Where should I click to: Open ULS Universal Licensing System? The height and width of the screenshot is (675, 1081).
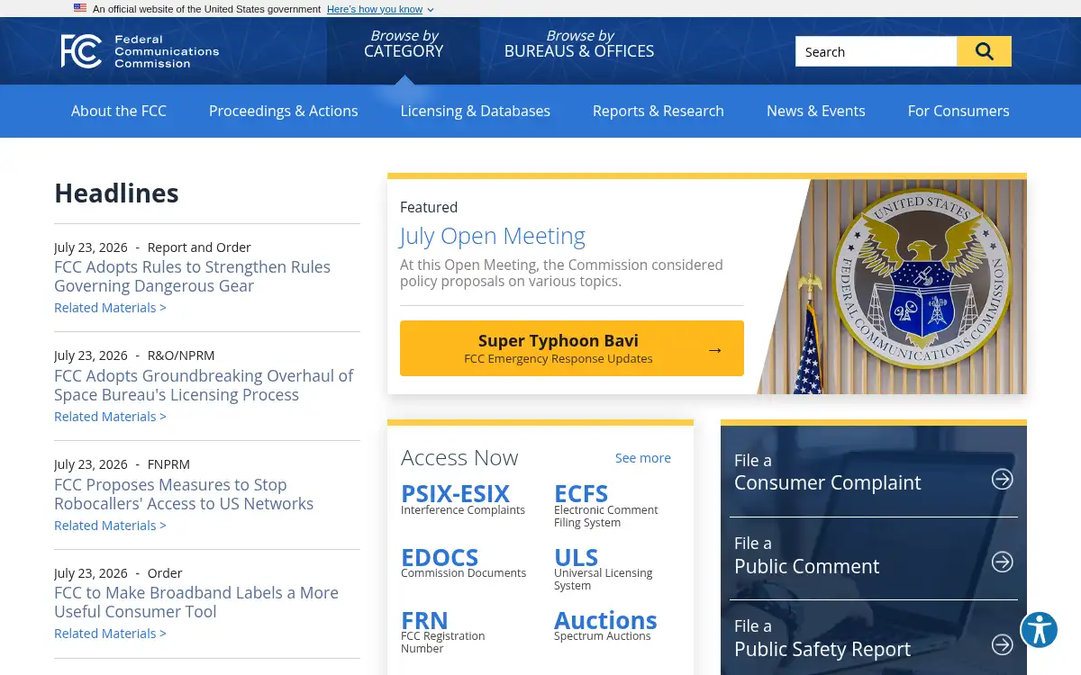point(604,568)
